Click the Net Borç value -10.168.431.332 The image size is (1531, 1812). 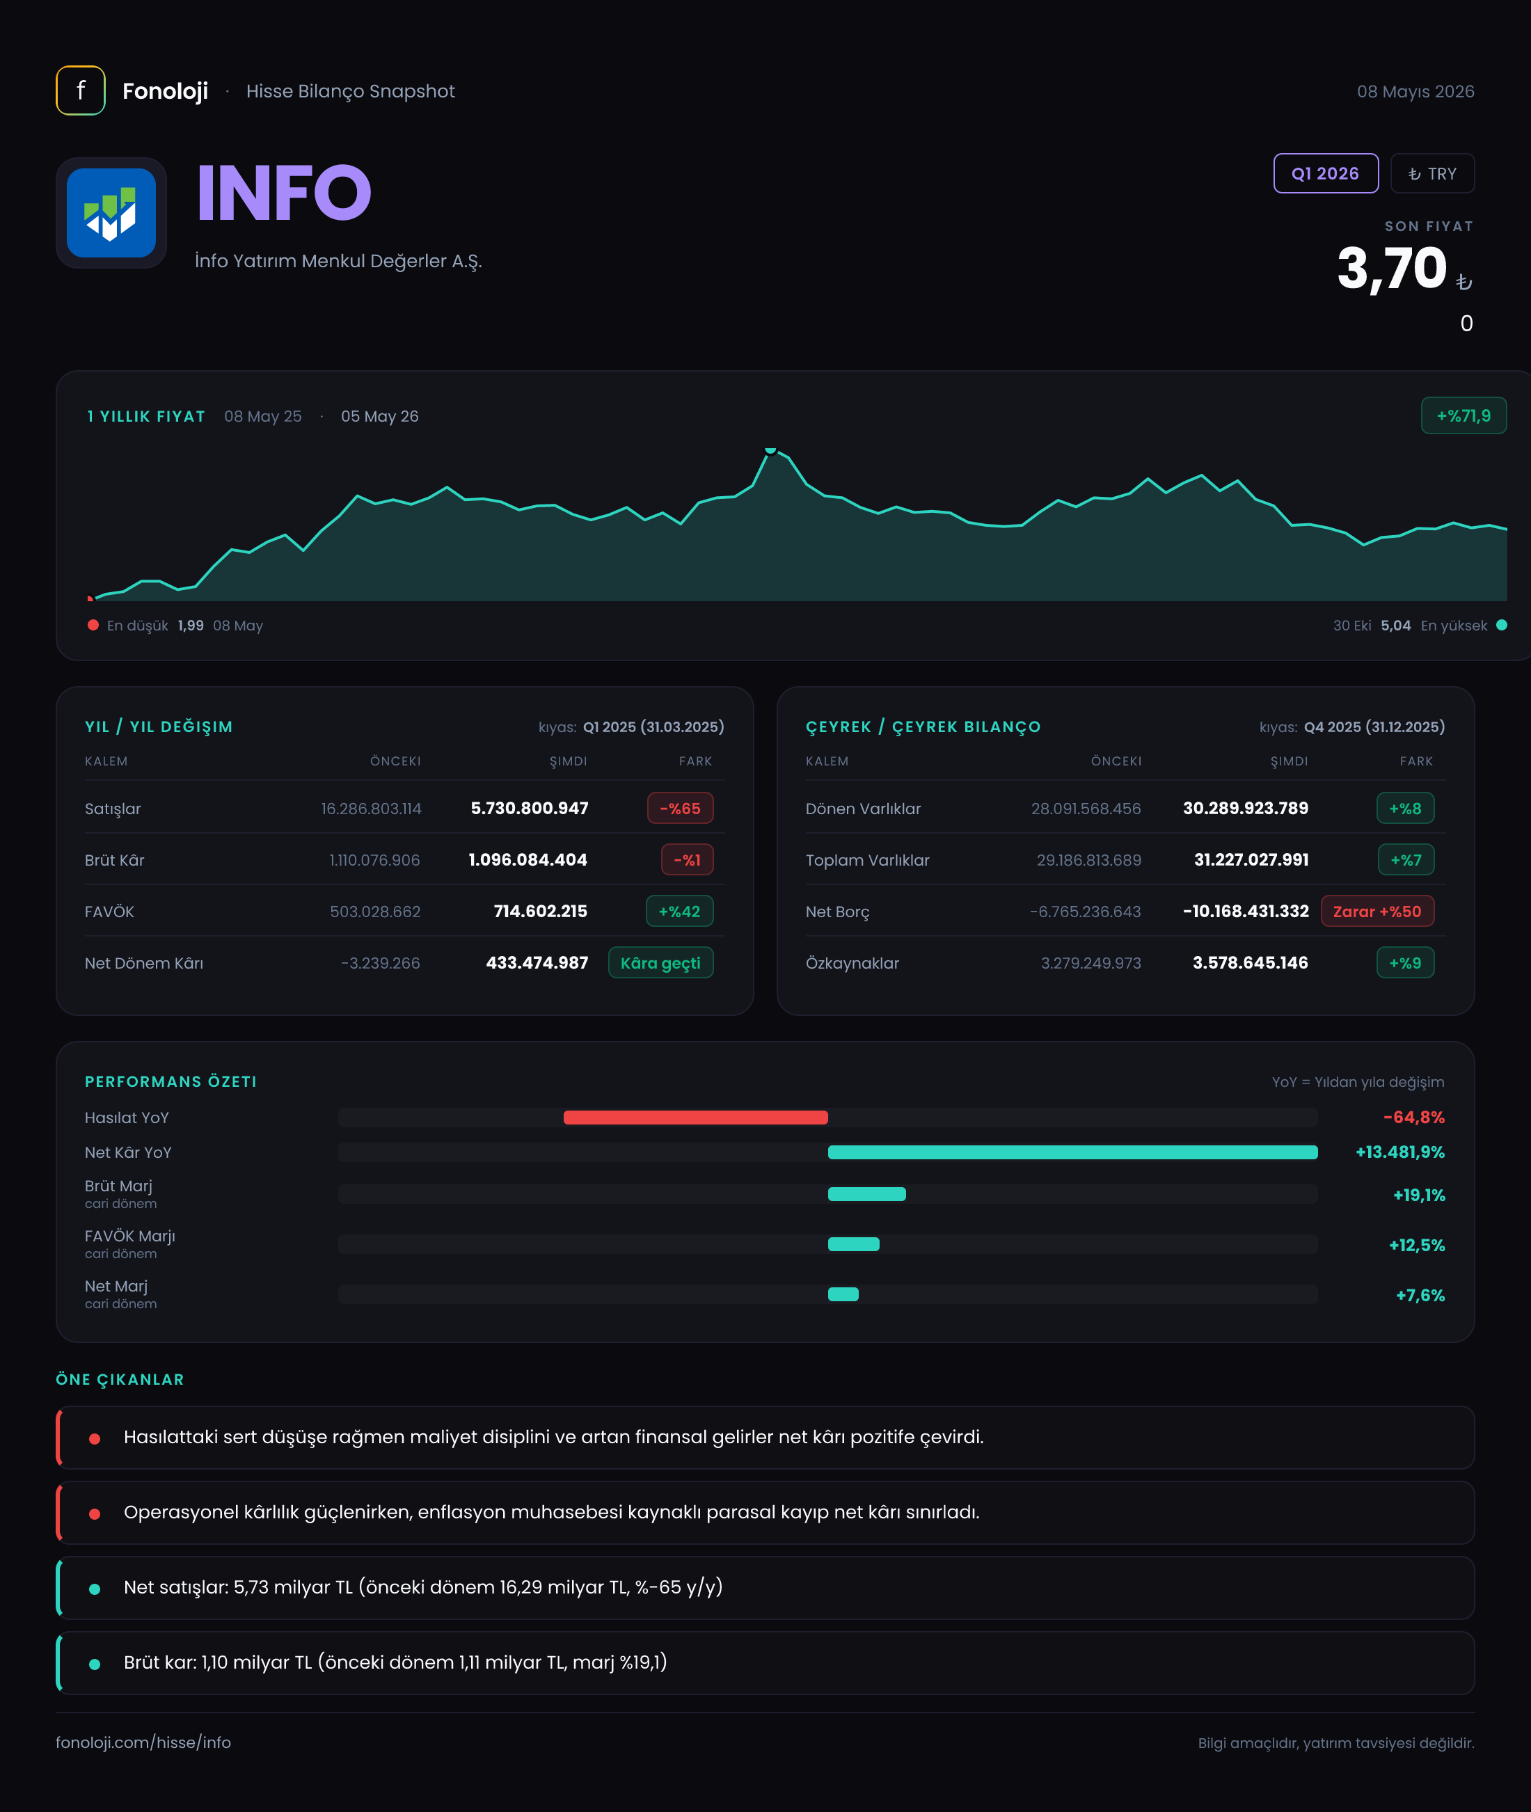pos(1246,911)
